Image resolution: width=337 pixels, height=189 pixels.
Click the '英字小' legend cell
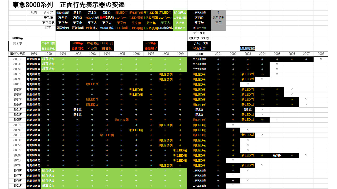pos(77,23)
